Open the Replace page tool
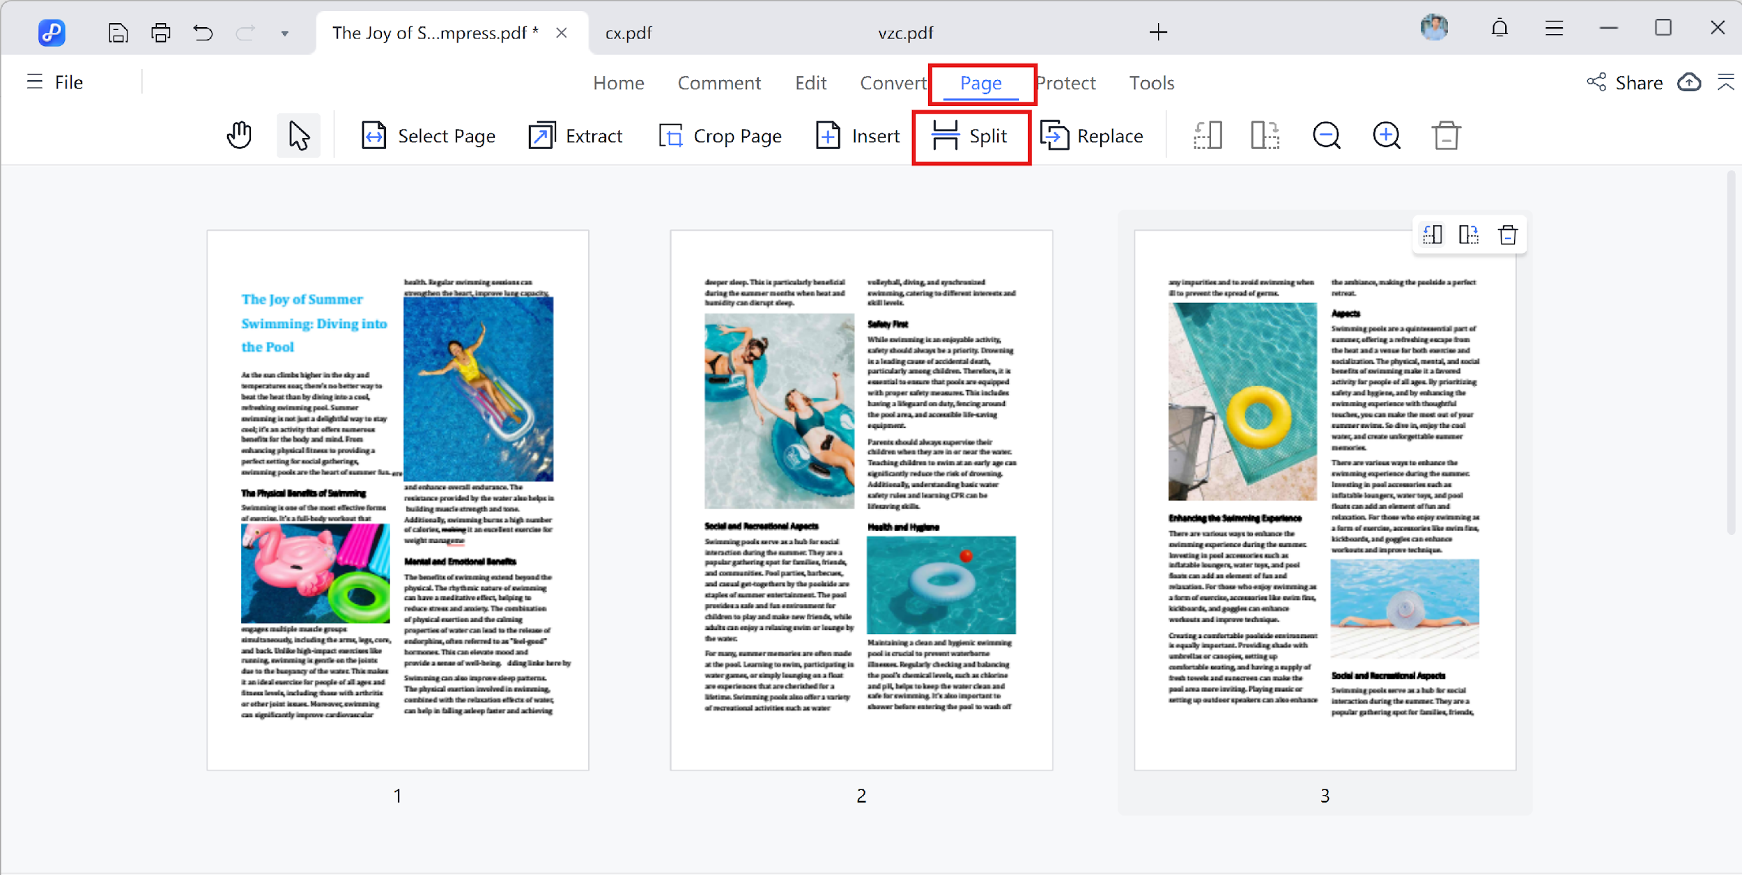This screenshot has width=1742, height=875. point(1093,136)
